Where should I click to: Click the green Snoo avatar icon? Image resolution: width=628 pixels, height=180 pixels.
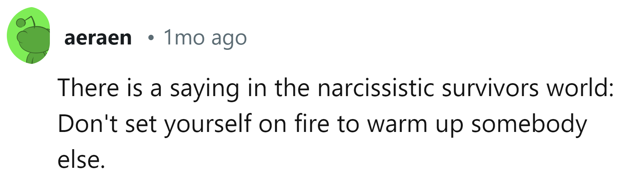click(x=29, y=36)
